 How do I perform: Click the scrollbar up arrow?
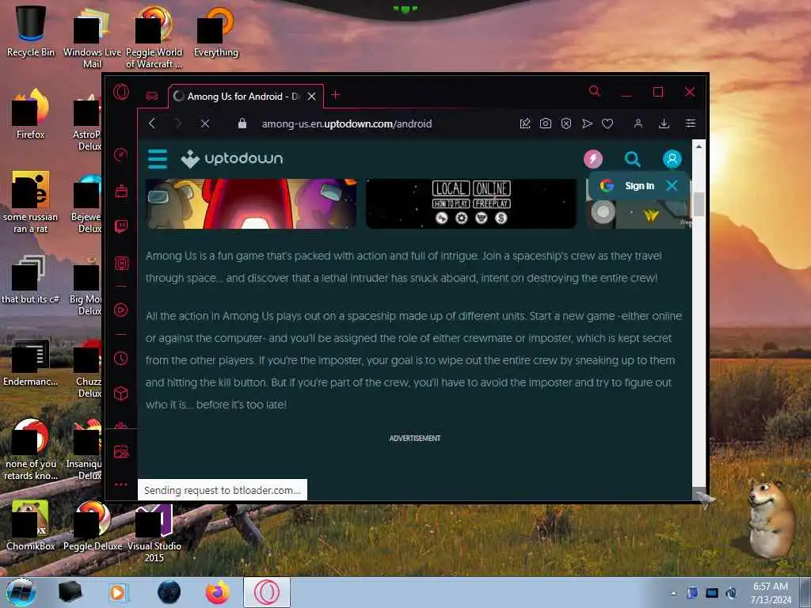(x=699, y=146)
